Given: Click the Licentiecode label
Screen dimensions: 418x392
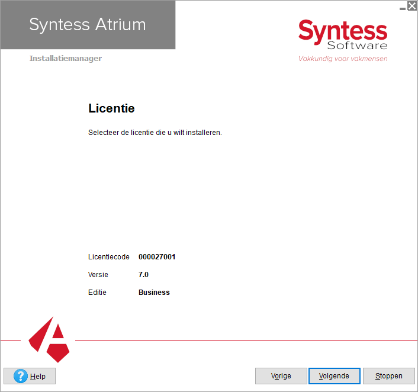Looking at the screenshot, I should (109, 257).
